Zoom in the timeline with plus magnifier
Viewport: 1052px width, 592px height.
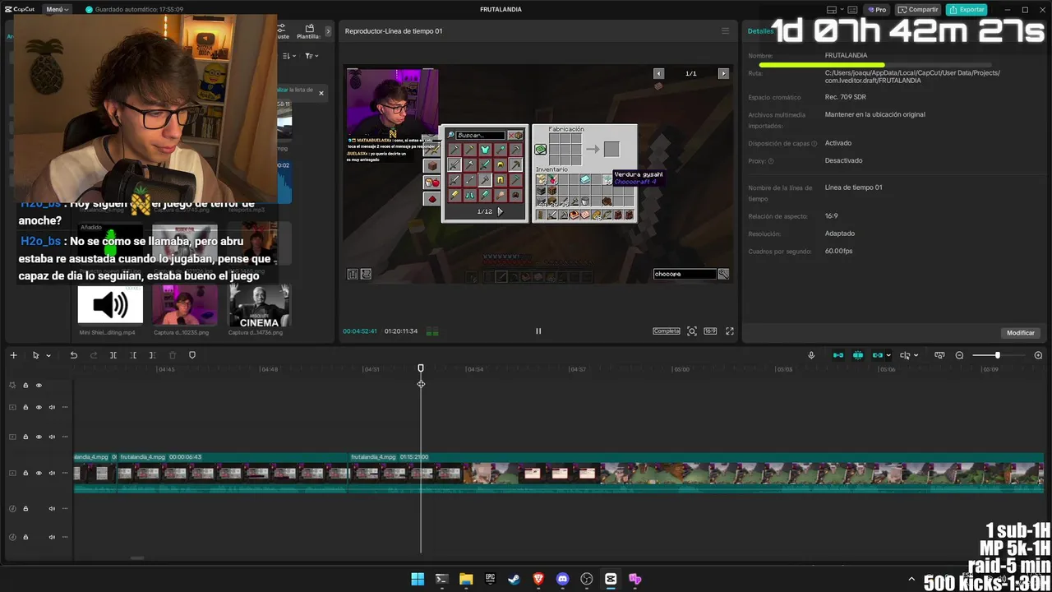click(x=1038, y=355)
